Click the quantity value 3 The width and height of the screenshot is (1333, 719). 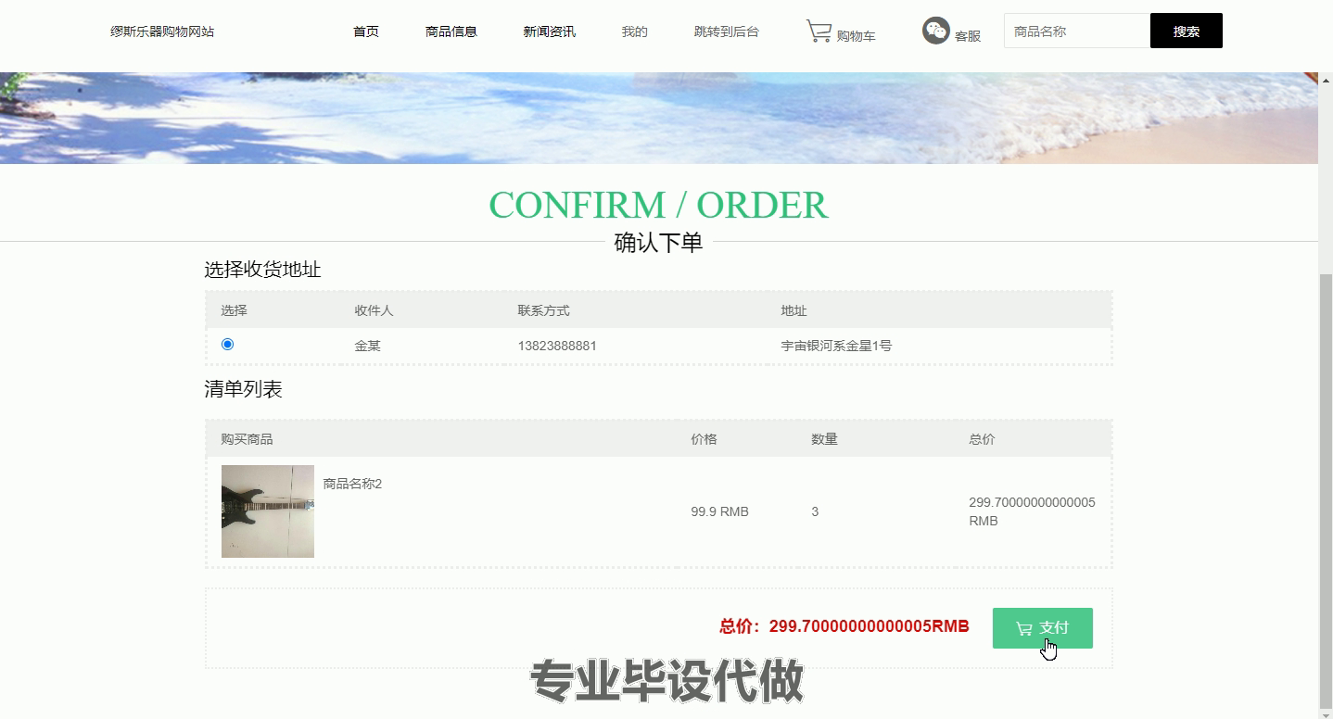pos(815,511)
